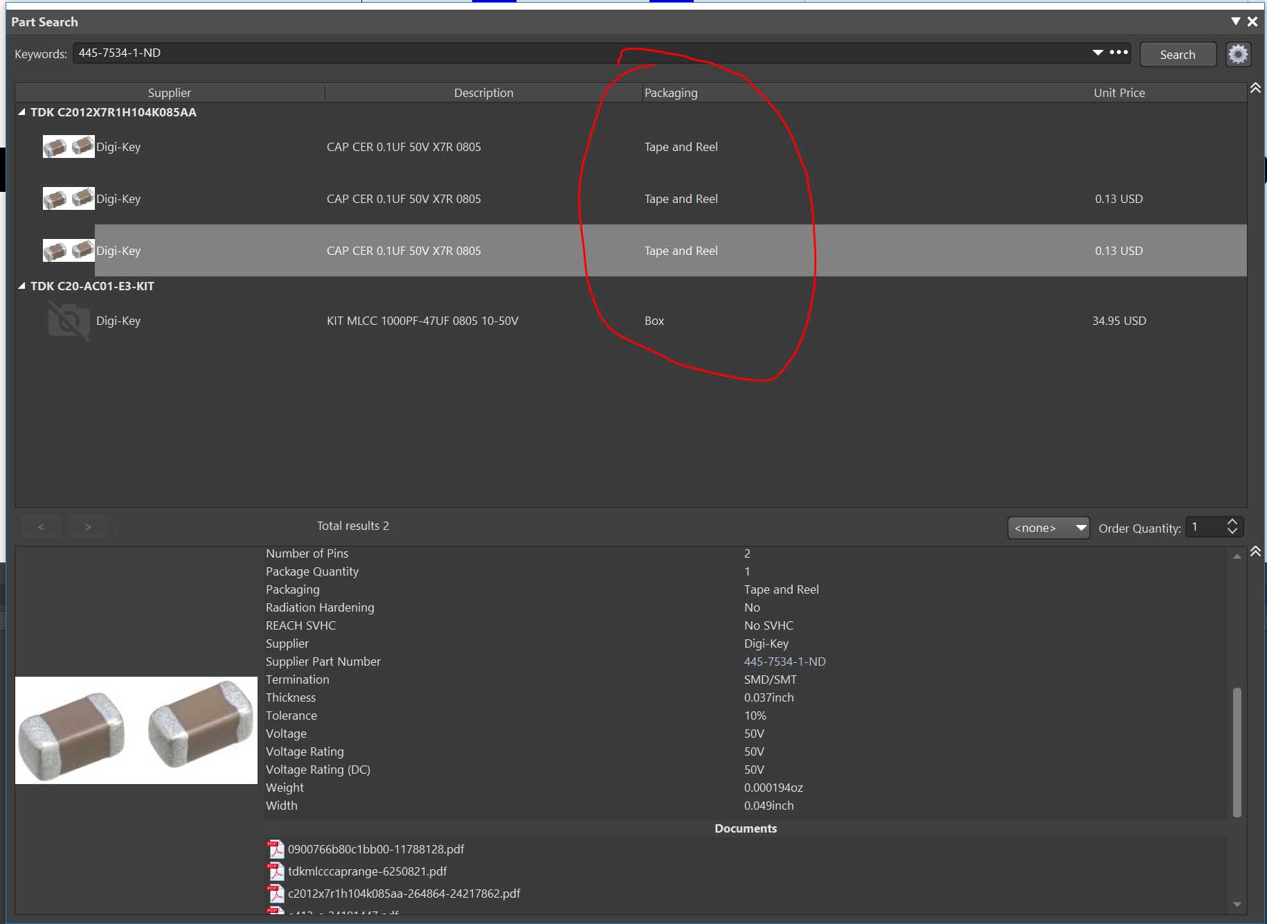Screen dimensions: 1267x924
Task: Open the <none> currency dropdown
Action: (1048, 528)
